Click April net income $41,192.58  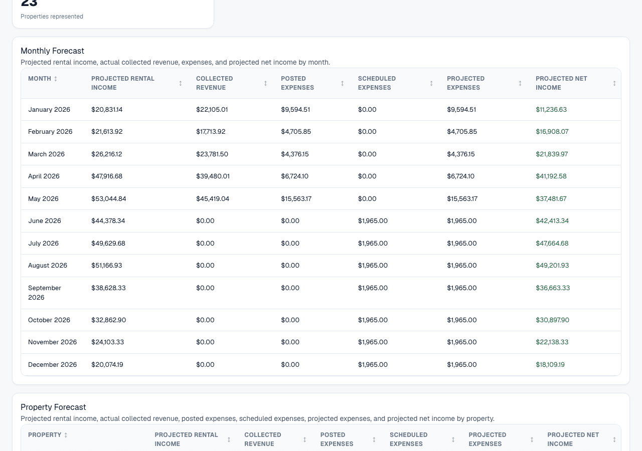551,176
